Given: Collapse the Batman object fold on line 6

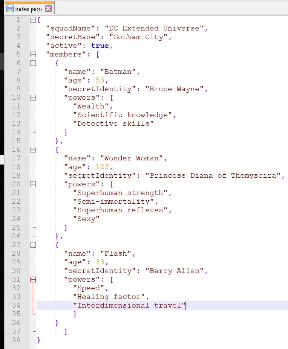Looking at the screenshot, I should click(x=33, y=63).
